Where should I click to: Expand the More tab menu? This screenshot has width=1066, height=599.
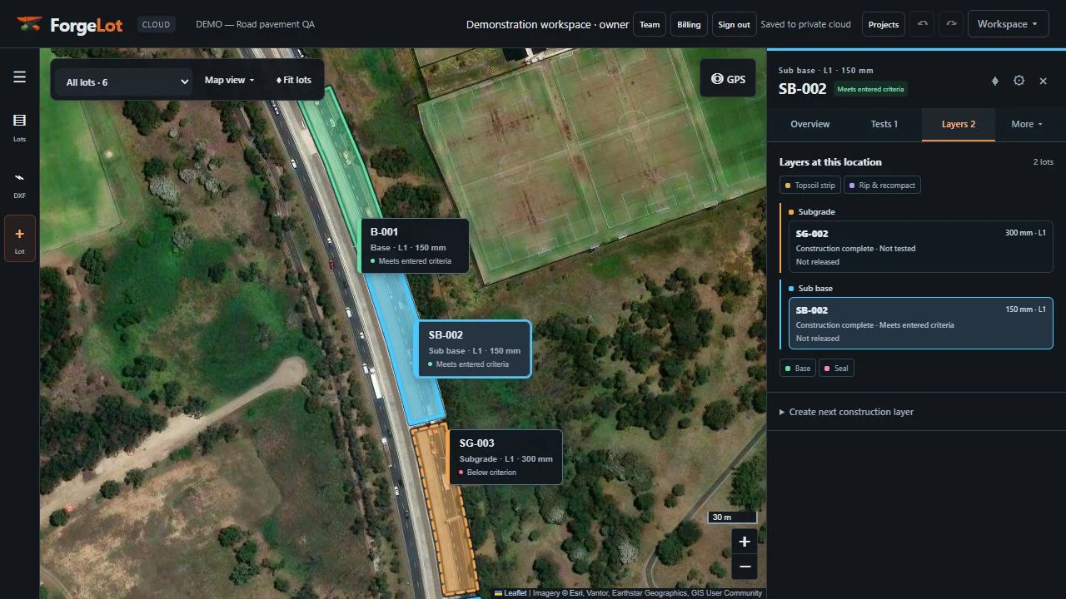click(1027, 124)
